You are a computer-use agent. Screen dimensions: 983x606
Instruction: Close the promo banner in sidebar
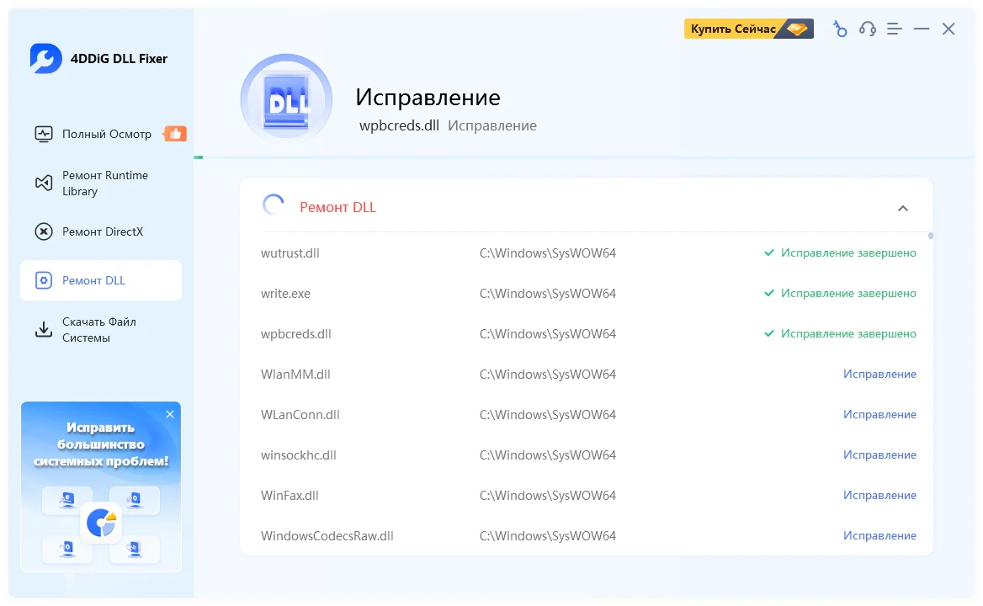(170, 414)
